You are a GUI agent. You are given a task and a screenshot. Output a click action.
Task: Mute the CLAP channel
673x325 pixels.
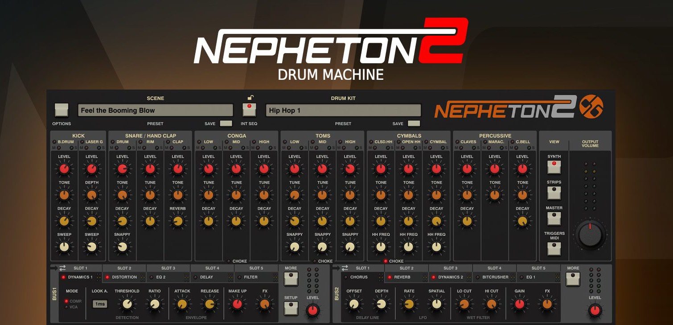click(172, 148)
